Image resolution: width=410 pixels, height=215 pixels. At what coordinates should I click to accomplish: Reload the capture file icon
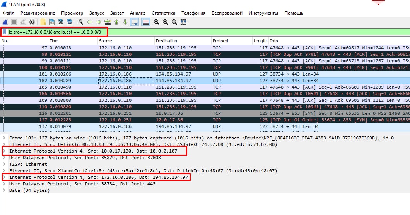tap(70, 22)
